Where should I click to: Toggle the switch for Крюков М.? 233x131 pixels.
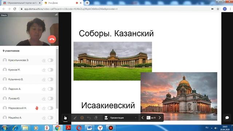pos(51,70)
